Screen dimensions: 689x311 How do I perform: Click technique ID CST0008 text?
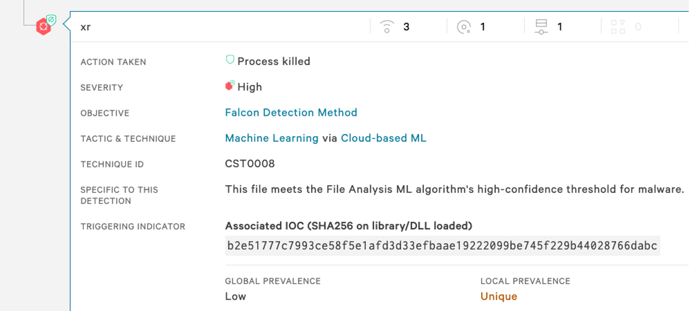click(x=250, y=164)
